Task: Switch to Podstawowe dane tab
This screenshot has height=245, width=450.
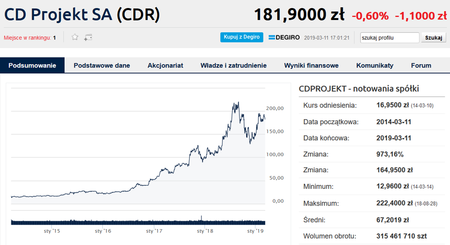Action: pos(102,65)
